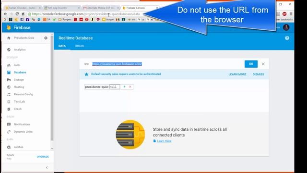Screen dimensions: 307x173
Task: Open the user account avatar
Action: tap(286, 27)
